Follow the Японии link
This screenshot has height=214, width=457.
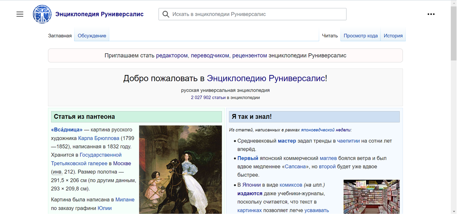tap(251, 185)
